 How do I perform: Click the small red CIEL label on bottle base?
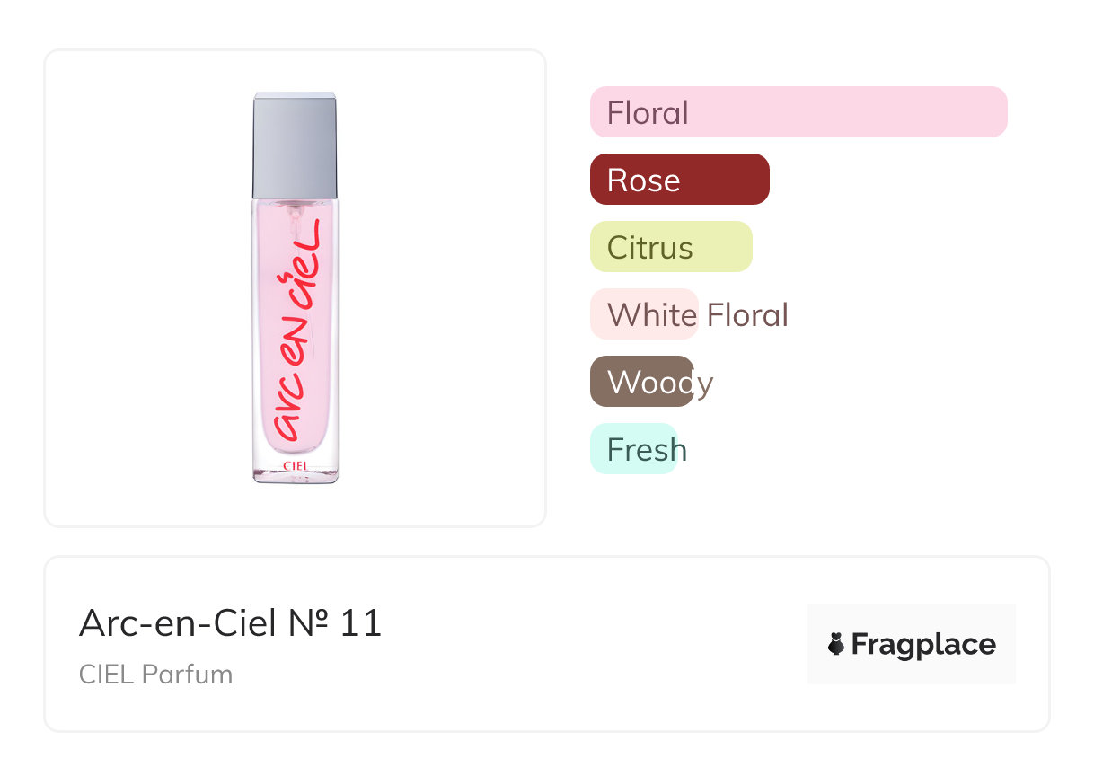296,466
